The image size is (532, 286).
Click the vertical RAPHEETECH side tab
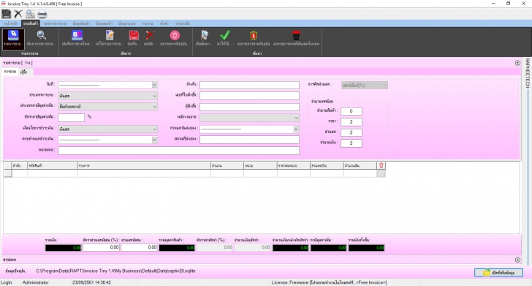pyautogui.click(x=528, y=73)
